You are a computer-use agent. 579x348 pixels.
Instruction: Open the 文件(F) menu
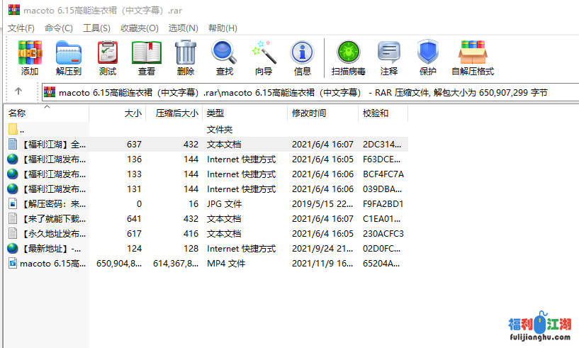click(x=21, y=28)
